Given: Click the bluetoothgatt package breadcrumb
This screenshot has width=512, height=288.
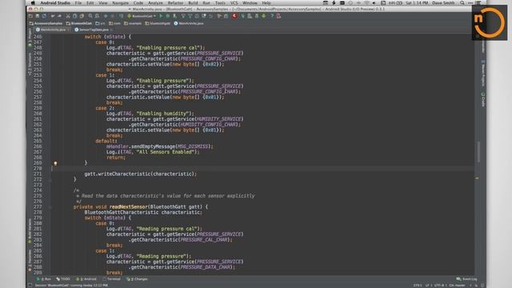Looking at the screenshot, I should click(158, 23).
